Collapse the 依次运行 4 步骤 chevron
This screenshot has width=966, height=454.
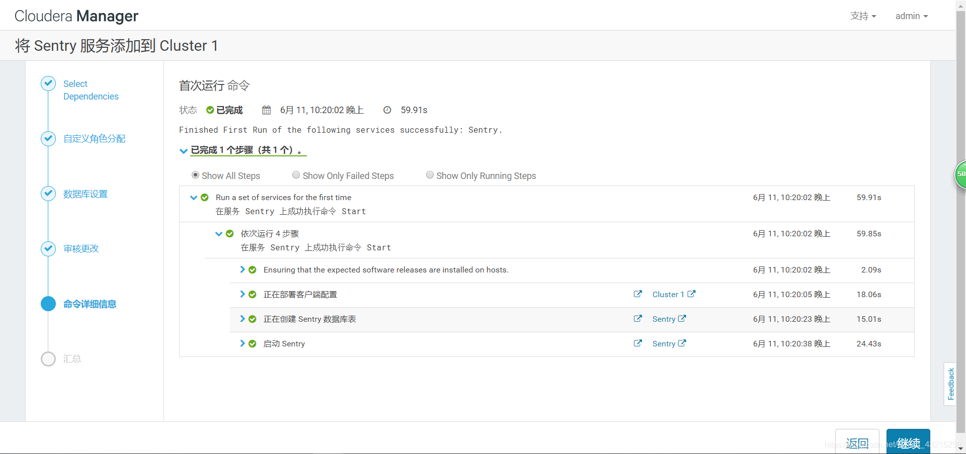pos(219,234)
